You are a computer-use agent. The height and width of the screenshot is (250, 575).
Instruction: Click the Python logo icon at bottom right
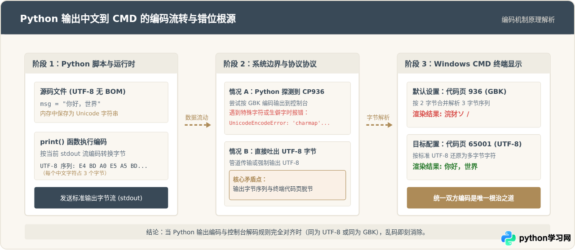pos(509,238)
